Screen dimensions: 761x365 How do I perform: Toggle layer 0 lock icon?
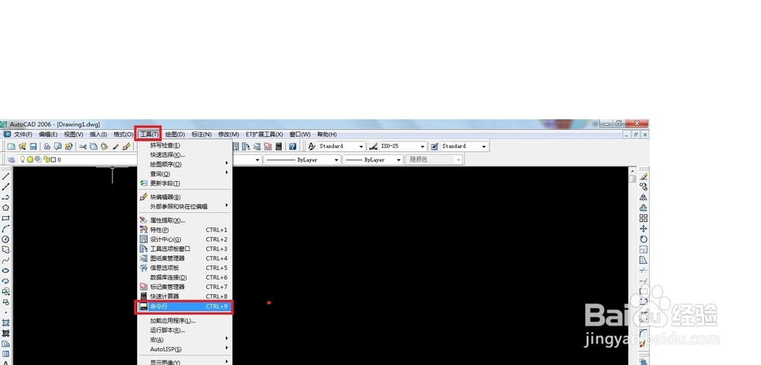tap(46, 160)
